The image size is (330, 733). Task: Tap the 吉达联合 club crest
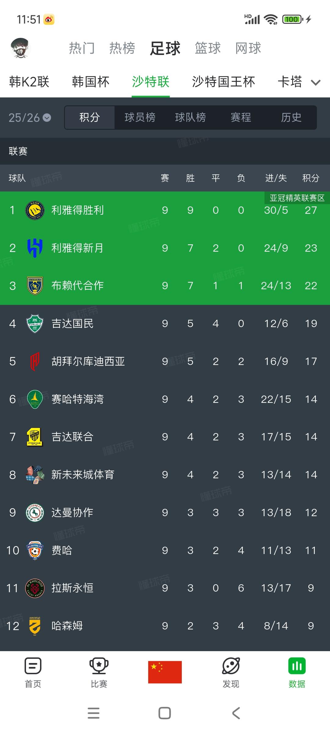35,437
